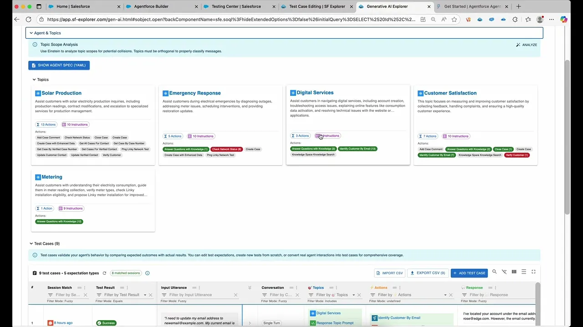Click the EXPORT CSV (9) button
The height and width of the screenshot is (327, 583).
[x=428, y=273]
